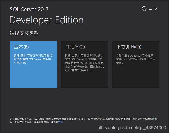Click the 选择安装类型 heading text
Viewport: 169px width, 133px height.
[x=25, y=33]
